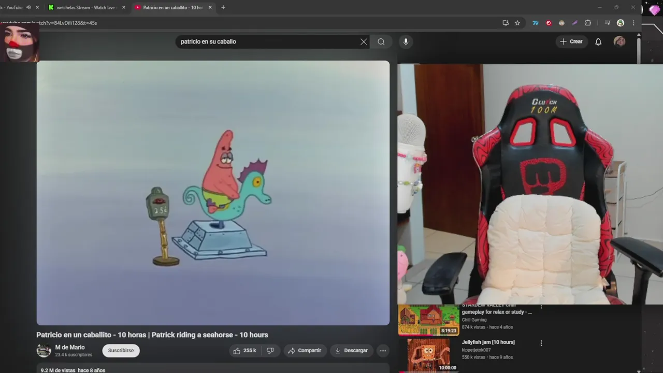Click the Patrick on seahorse video player
This screenshot has width=663, height=373.
(213, 193)
